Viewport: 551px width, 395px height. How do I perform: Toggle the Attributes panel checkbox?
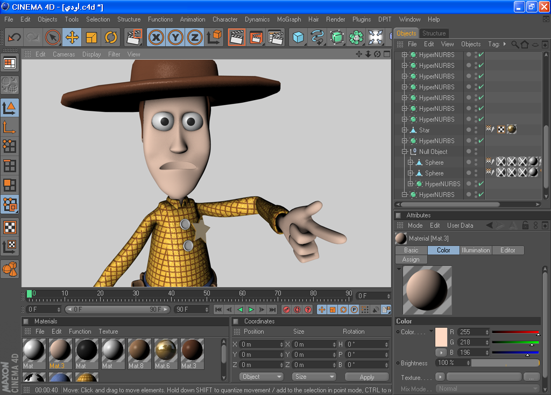398,215
